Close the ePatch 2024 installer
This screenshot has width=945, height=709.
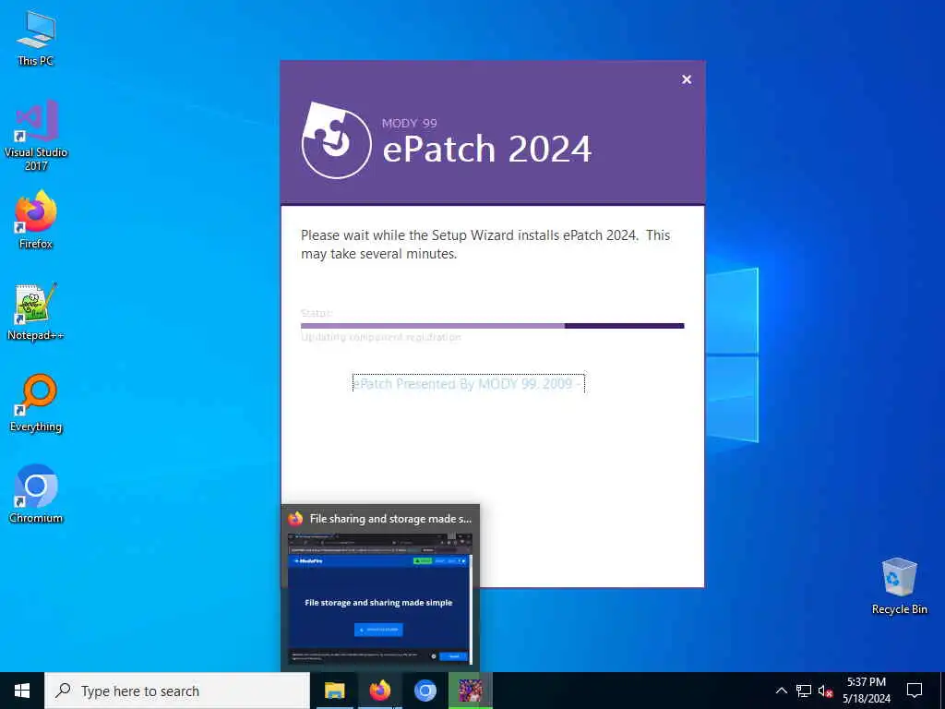[x=687, y=79]
